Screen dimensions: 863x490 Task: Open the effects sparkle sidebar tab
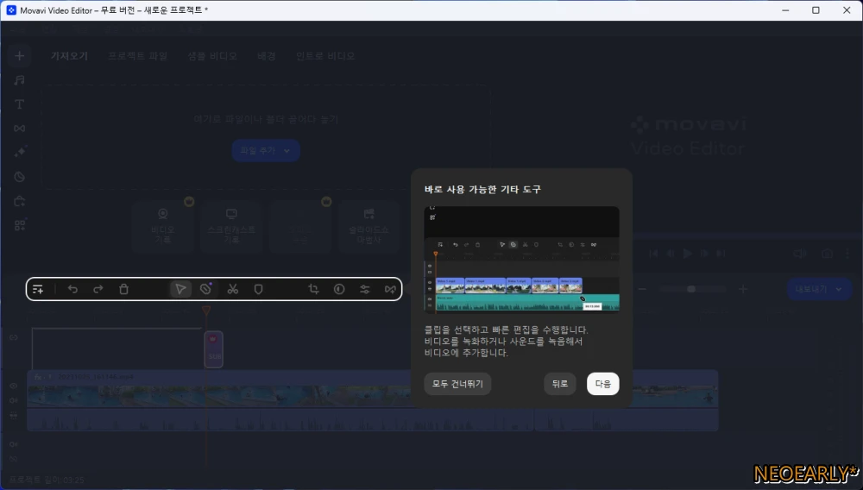[19, 153]
